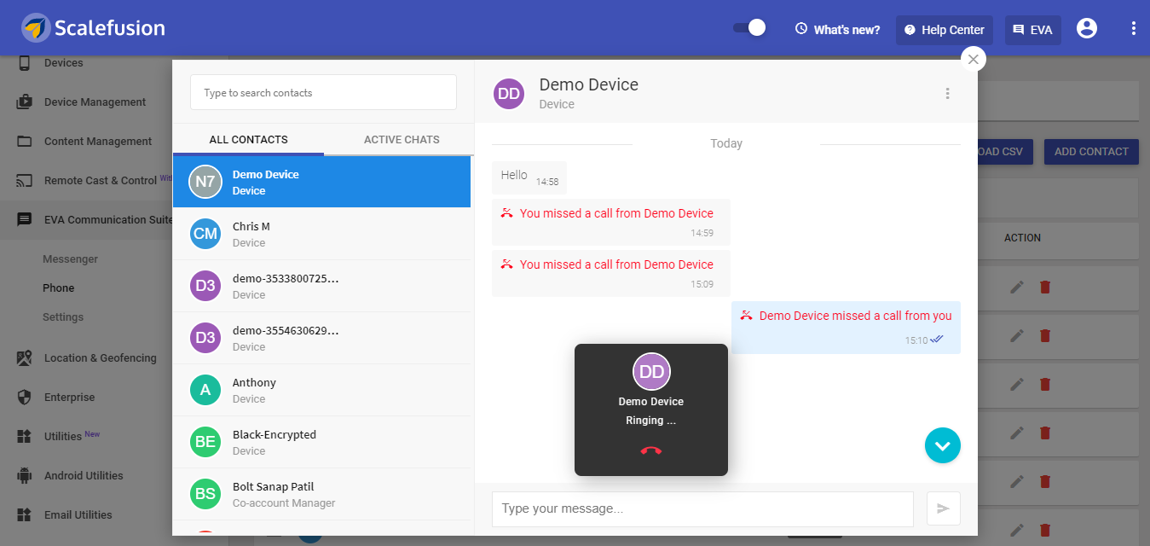Expand Device Management in sidebar
Screen dimensions: 1150x546
pyautogui.click(x=95, y=102)
